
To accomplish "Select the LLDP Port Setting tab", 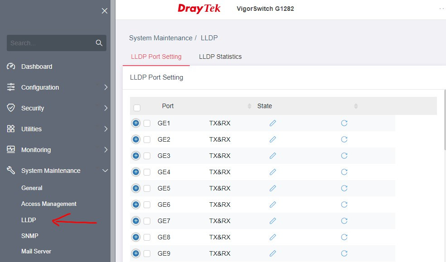I will 156,57.
